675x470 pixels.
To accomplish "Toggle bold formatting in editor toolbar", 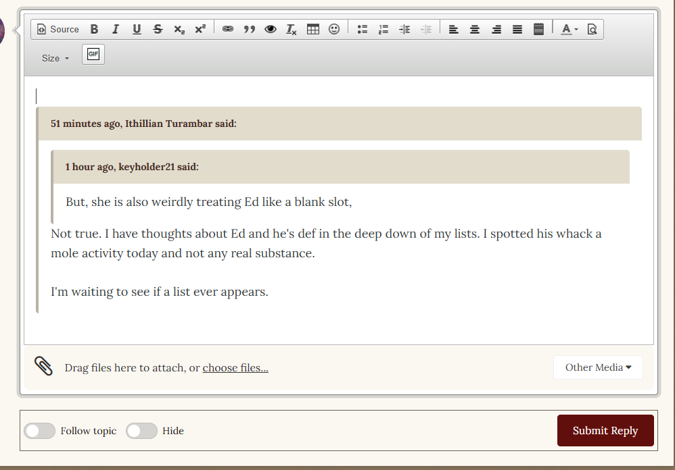I will tap(94, 29).
